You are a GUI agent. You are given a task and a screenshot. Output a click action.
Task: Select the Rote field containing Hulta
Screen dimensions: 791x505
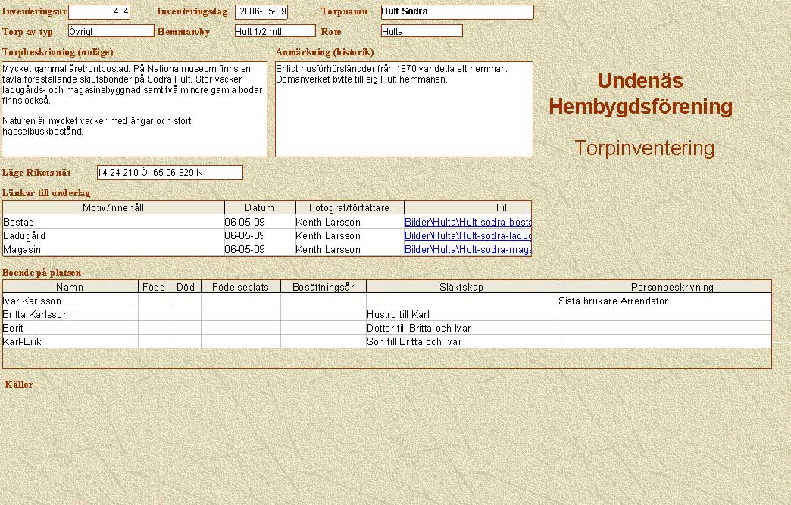[x=421, y=31]
